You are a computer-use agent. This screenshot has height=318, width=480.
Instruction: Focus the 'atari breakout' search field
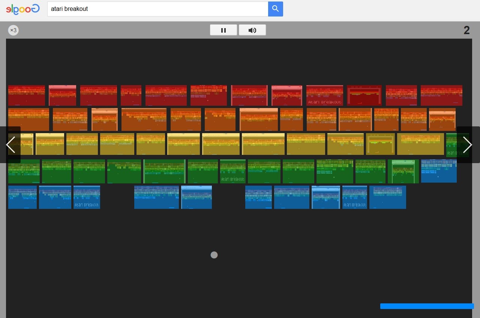(x=157, y=9)
